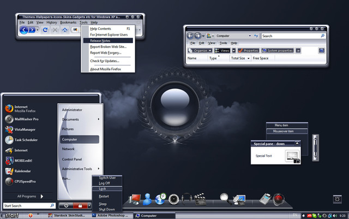Click the vertical scrollbar sample thumb
This screenshot has width=349, height=219.
pyautogui.click(x=315, y=147)
